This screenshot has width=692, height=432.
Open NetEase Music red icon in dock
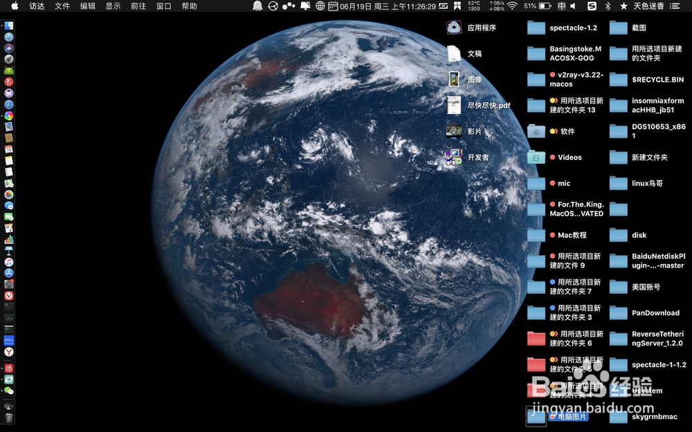(9, 368)
